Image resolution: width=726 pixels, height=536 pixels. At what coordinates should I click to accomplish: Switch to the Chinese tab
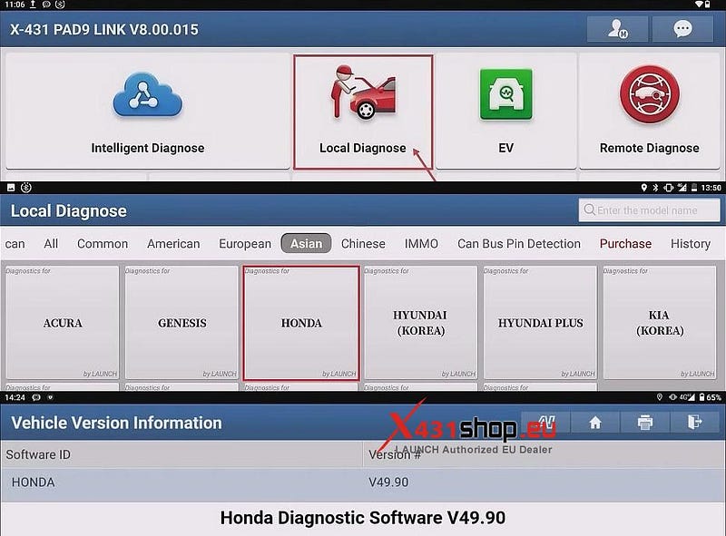click(363, 243)
